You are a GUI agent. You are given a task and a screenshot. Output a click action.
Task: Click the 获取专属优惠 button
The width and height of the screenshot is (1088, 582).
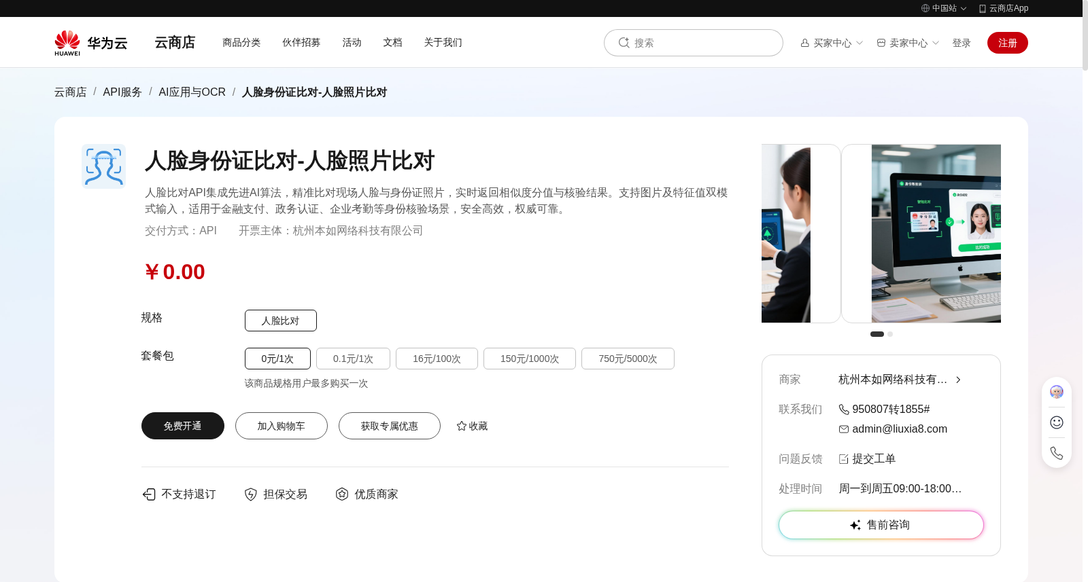click(x=390, y=426)
